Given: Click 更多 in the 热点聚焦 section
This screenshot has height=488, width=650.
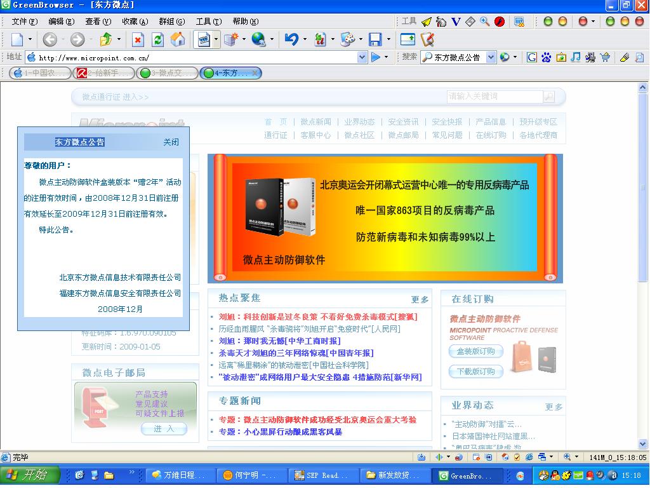Looking at the screenshot, I should coord(420,300).
